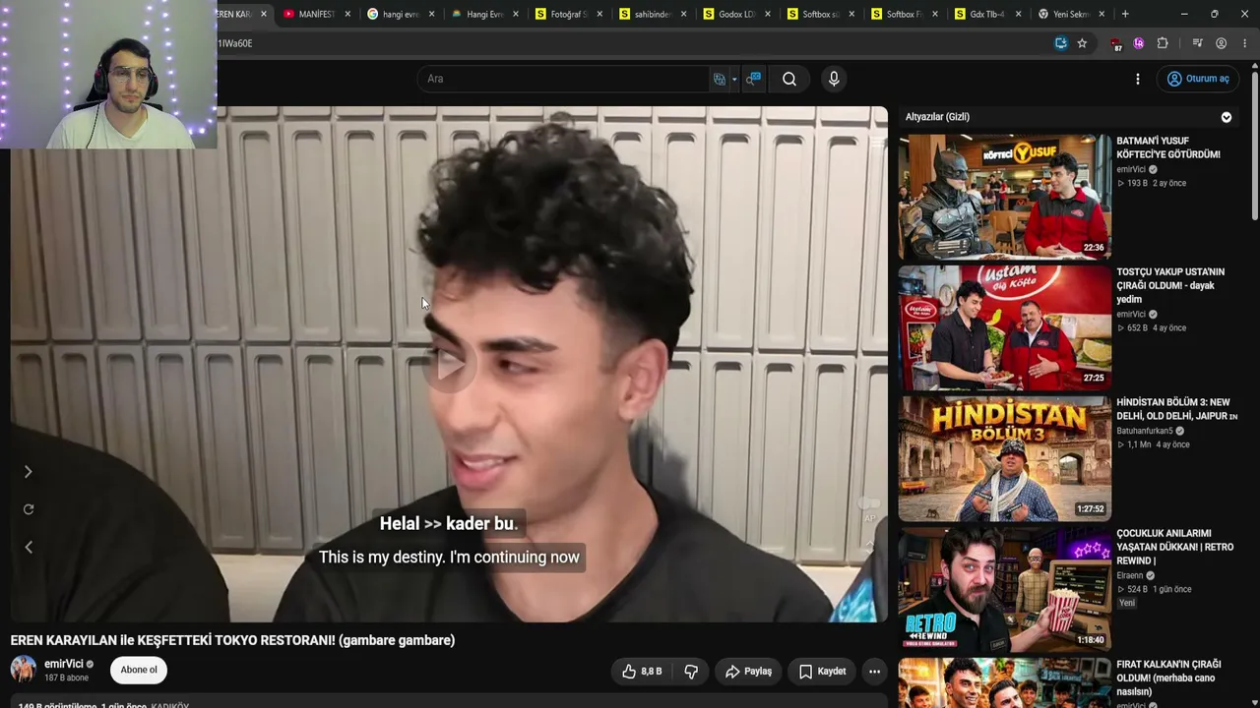The width and height of the screenshot is (1260, 708).
Task: Click the Oturum aç sign-in button
Action: (1198, 79)
